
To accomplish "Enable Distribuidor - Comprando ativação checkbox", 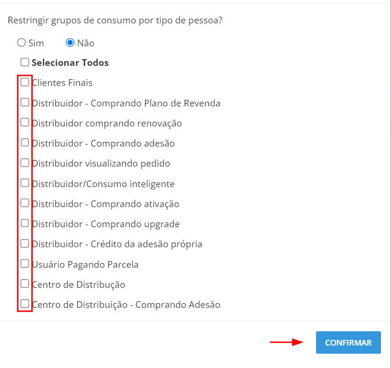I will [x=25, y=203].
